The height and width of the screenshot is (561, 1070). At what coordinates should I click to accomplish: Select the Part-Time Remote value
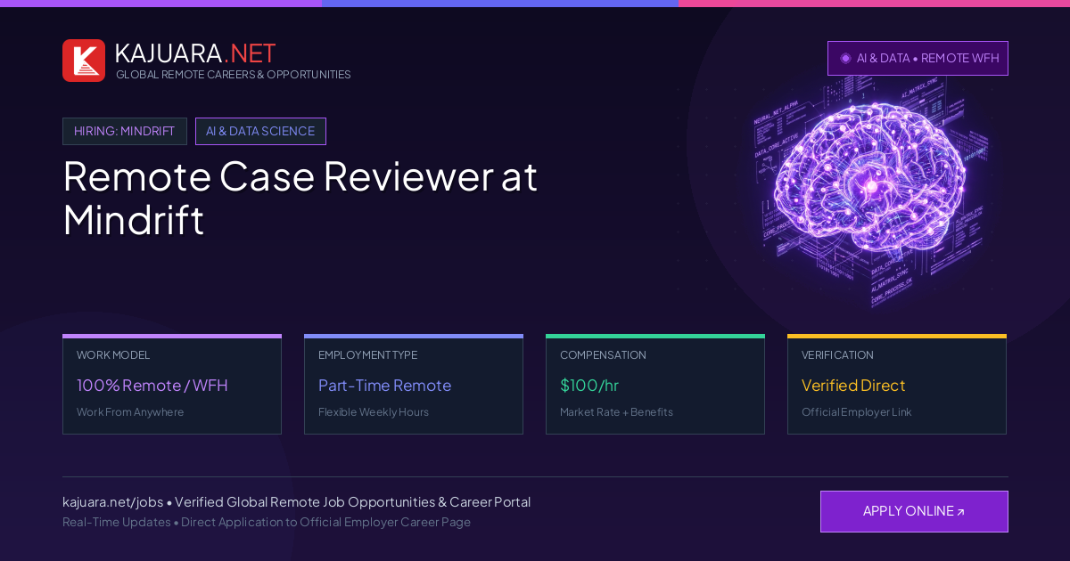tap(384, 386)
